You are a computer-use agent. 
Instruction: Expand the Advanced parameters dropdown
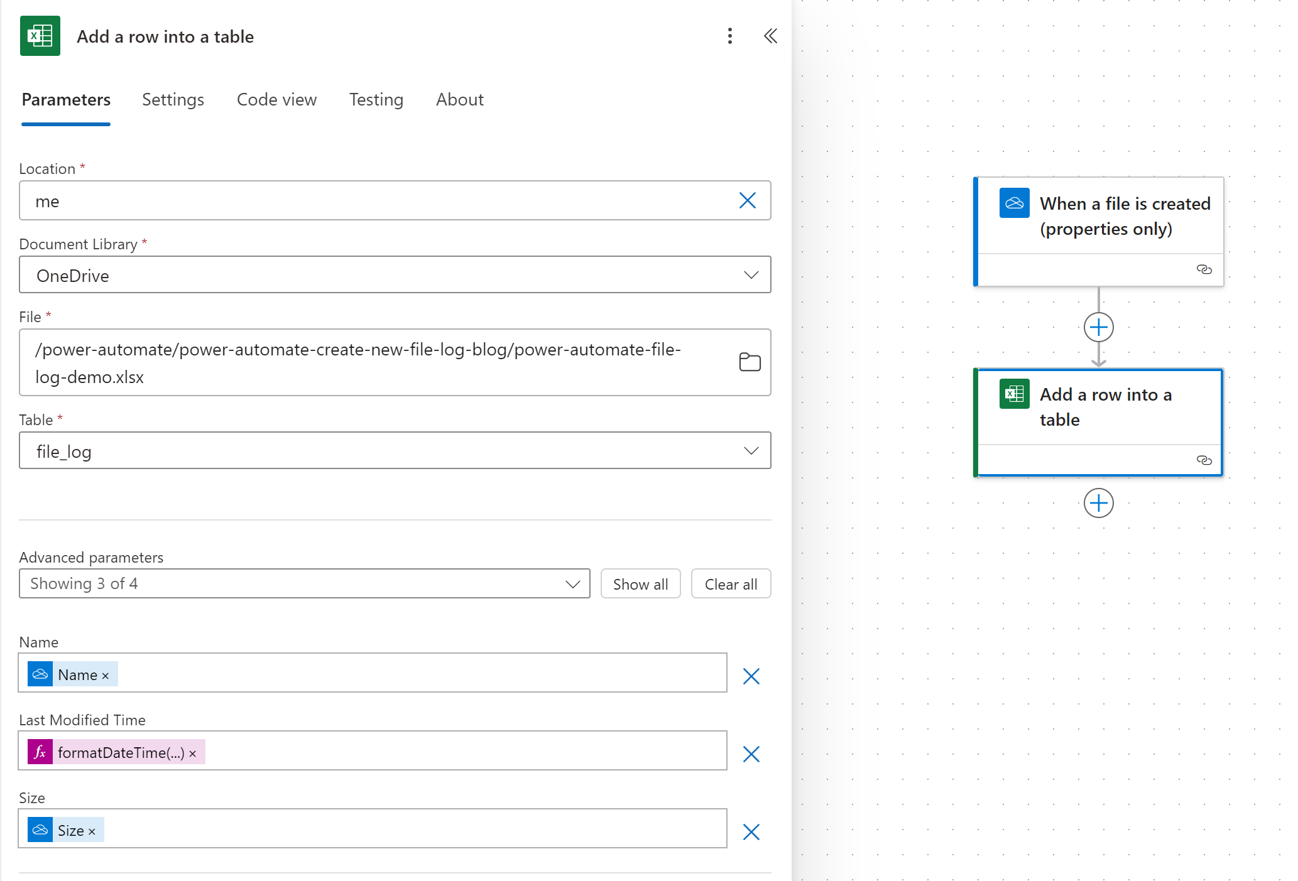(x=572, y=584)
